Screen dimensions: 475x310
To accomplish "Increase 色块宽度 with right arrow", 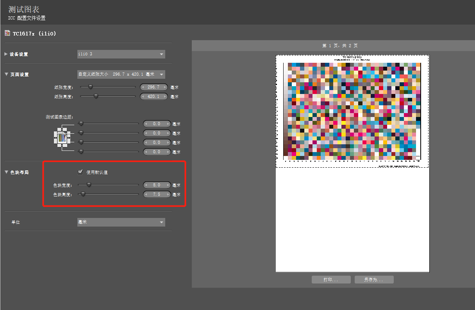I will coord(168,185).
